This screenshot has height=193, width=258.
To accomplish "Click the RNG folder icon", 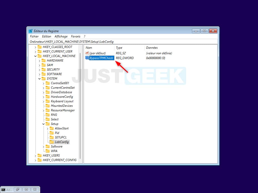I will (x=48, y=115).
